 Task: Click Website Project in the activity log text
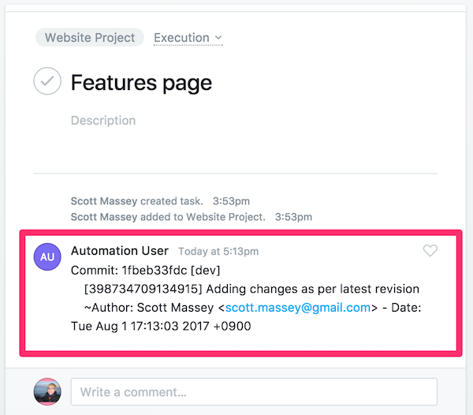tap(228, 216)
